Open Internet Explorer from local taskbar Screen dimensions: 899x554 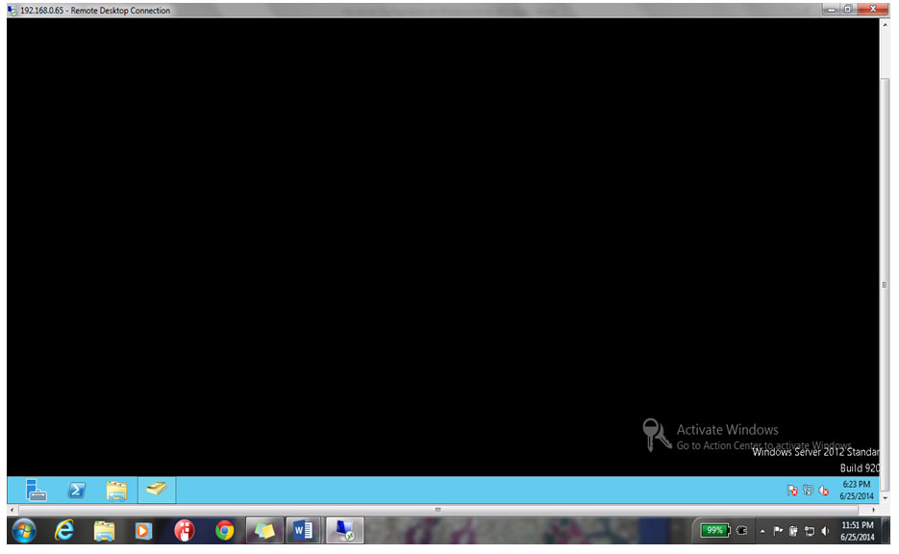64,530
